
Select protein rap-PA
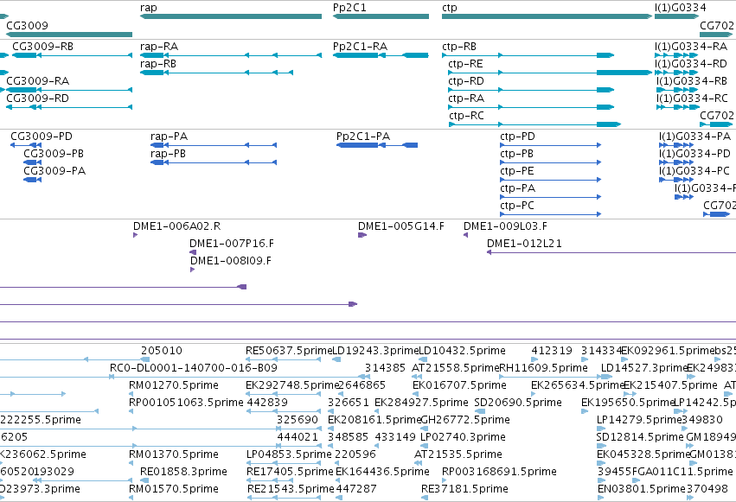pyautogui.click(x=214, y=145)
